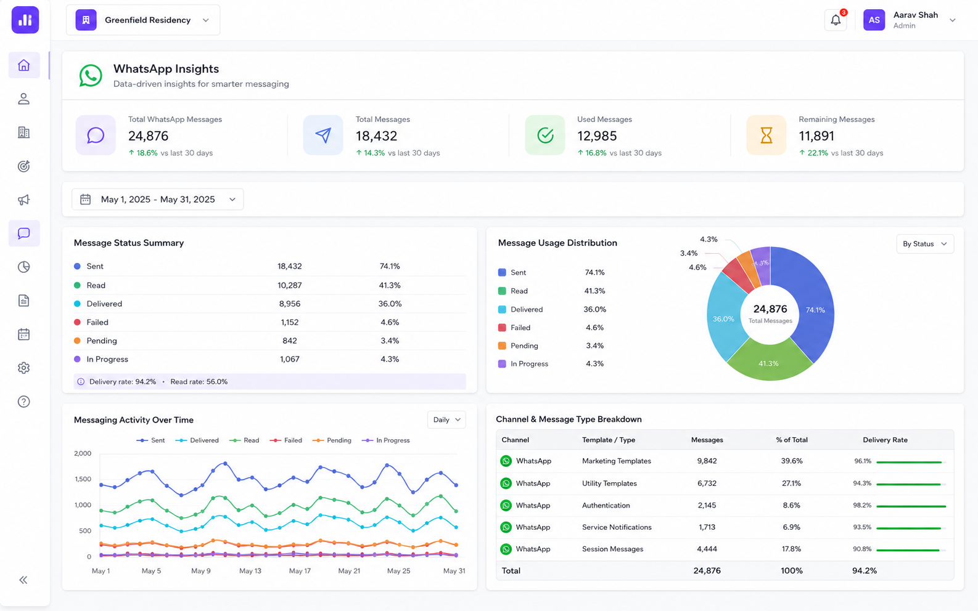Open the chat messages sidebar icon
Image resolution: width=978 pixels, height=611 pixels.
pos(24,233)
